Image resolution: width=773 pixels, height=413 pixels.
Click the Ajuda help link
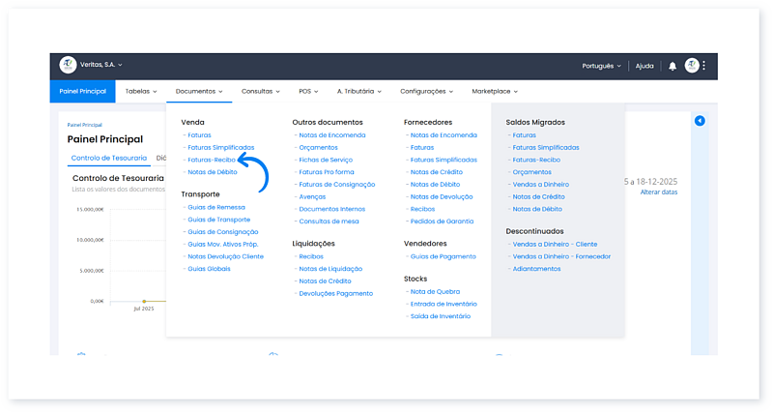coord(644,66)
